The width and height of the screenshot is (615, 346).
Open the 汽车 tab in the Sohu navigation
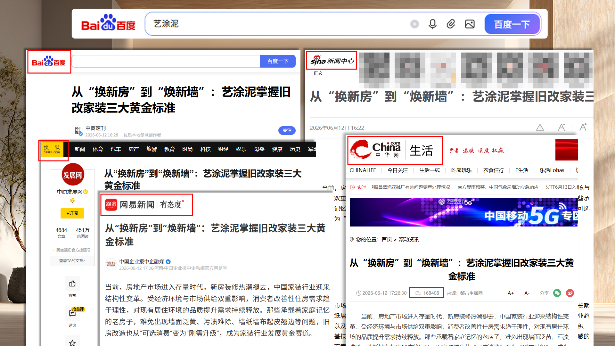click(116, 149)
